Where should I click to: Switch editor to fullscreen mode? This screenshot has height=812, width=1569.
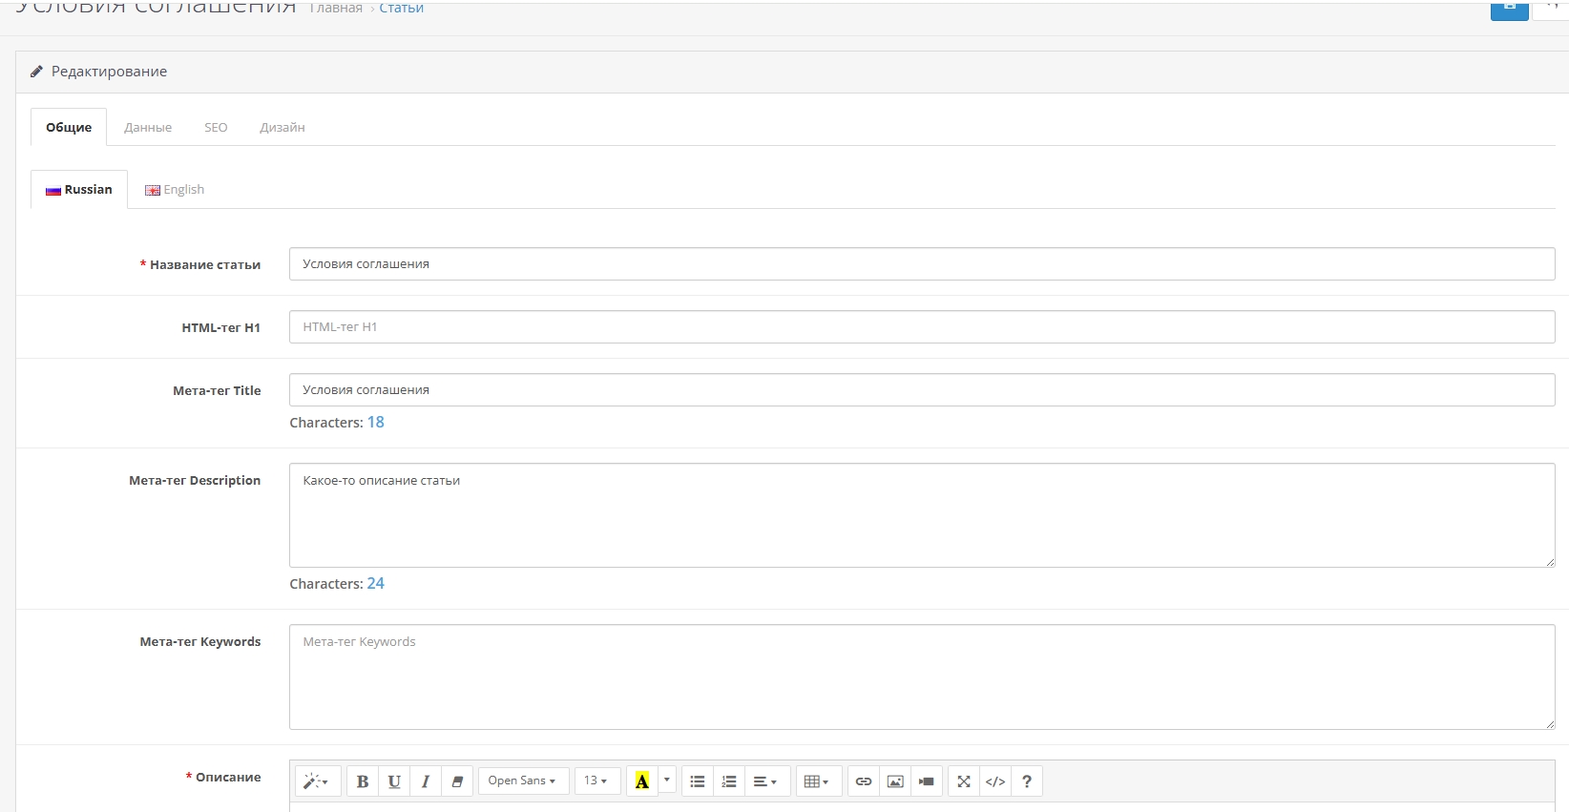pyautogui.click(x=964, y=781)
